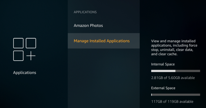Click the bottom-left square of Applications icon
Viewport: 206px width, 108px height.
tap(18, 56)
